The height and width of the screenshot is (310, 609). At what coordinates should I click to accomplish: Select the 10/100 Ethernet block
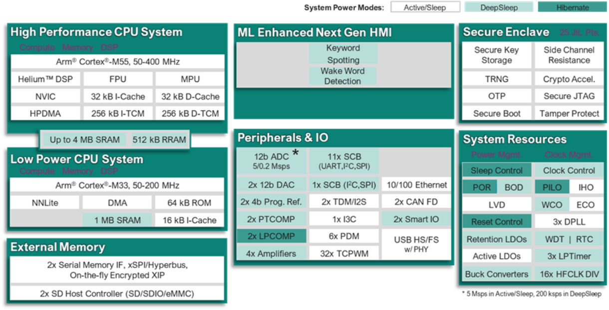coord(416,185)
